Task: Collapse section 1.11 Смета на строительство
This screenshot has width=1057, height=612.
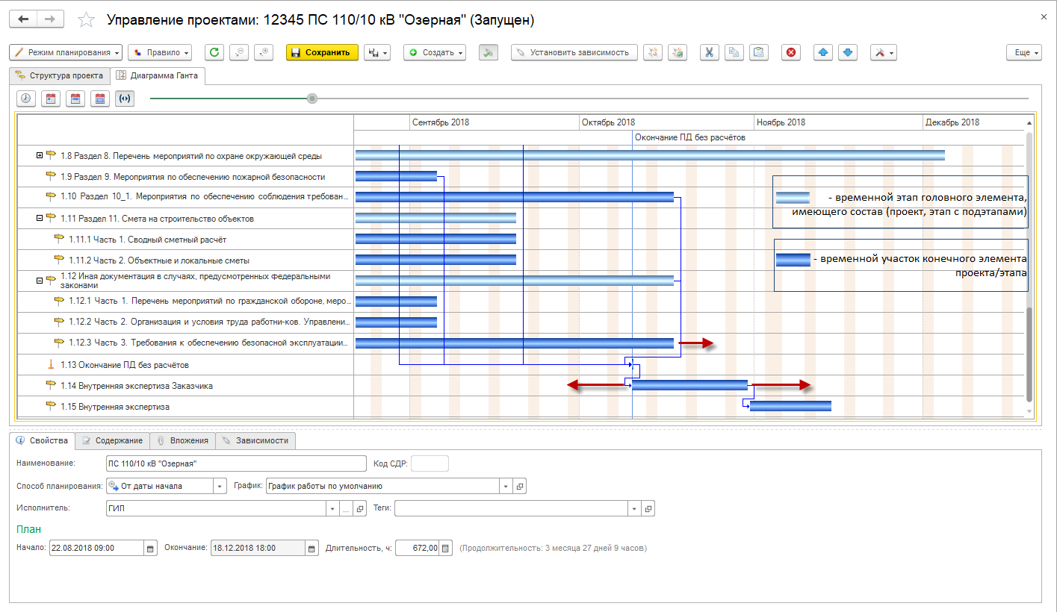Action: (40, 219)
